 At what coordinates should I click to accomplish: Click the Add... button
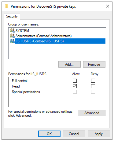pos(69,65)
